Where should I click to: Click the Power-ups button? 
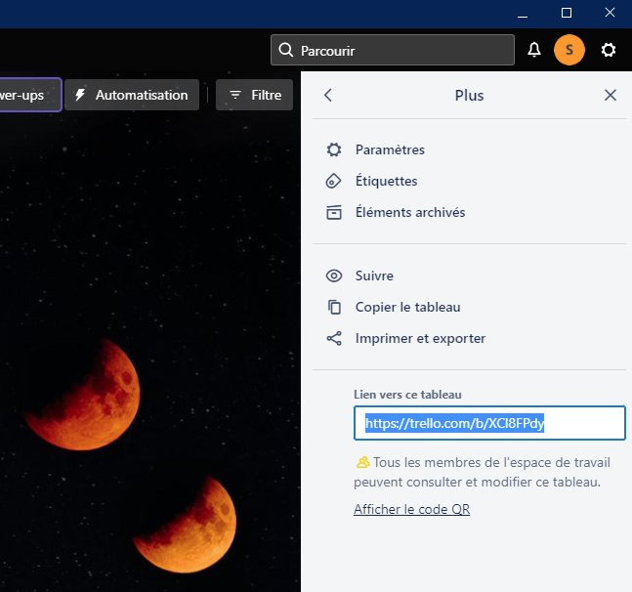(30, 95)
